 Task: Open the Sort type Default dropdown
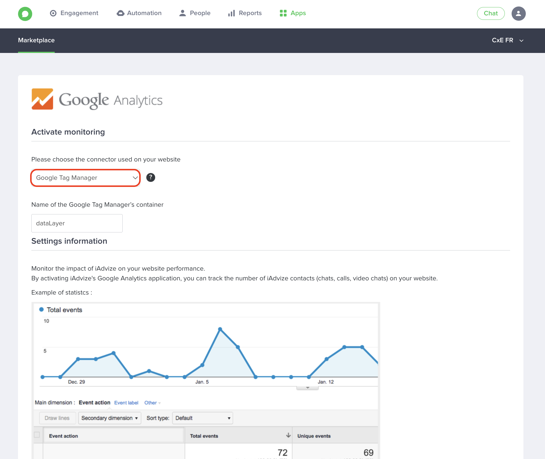tap(202, 418)
